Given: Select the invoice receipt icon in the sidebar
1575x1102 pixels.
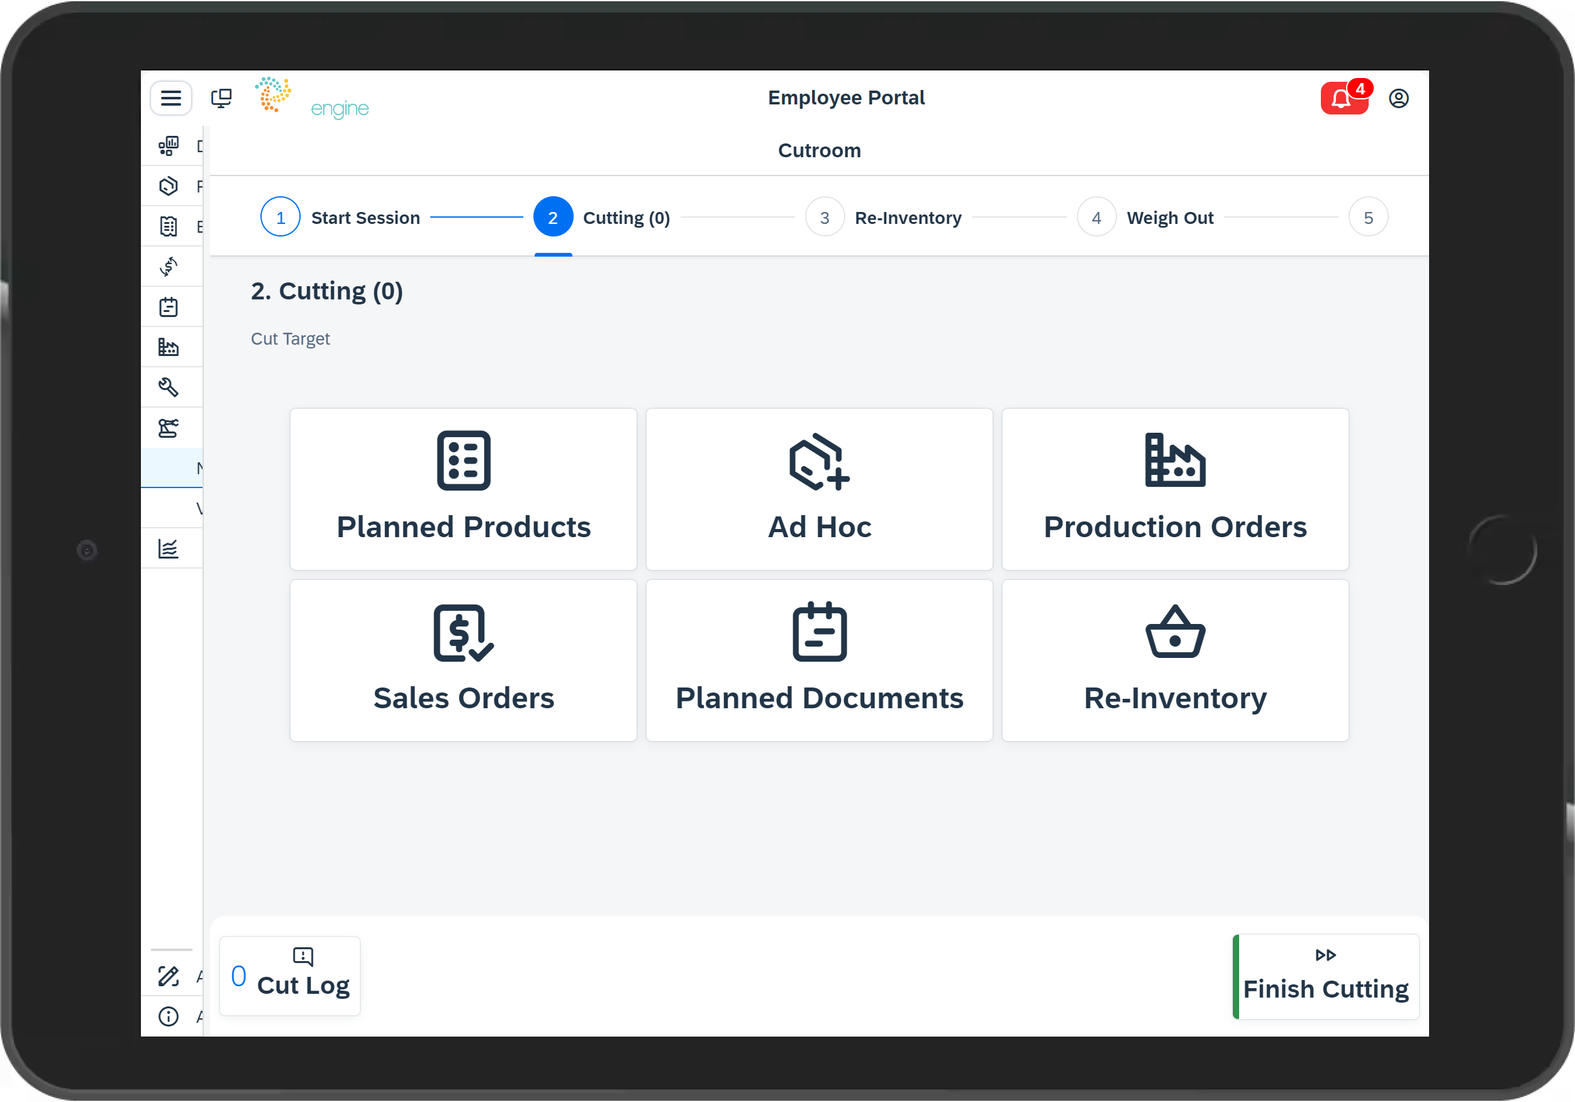Looking at the screenshot, I should coord(169,226).
